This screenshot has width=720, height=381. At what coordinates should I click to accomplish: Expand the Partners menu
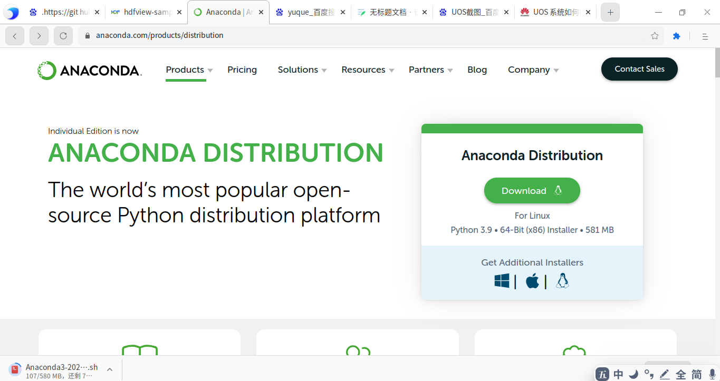430,70
